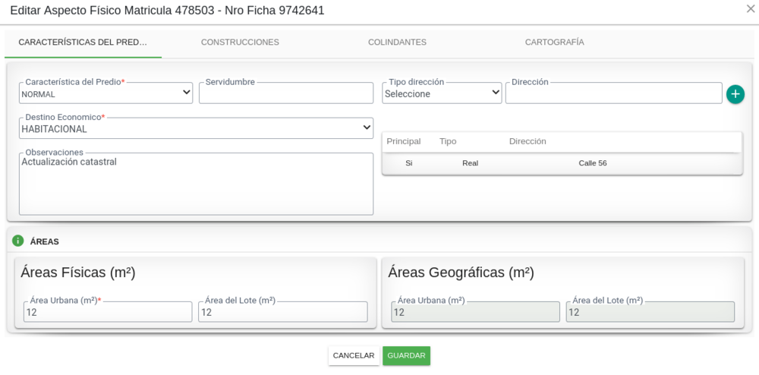This screenshot has height=375, width=759.
Task: Click the geographic Área Urbana field
Action: [x=475, y=312]
